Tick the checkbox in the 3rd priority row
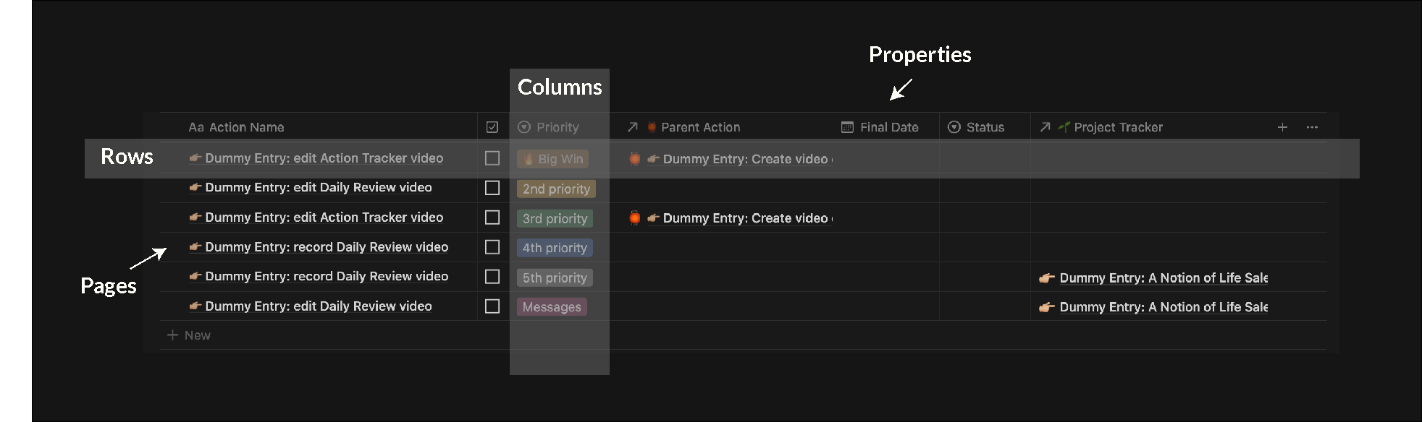The image size is (1422, 422). 492,218
